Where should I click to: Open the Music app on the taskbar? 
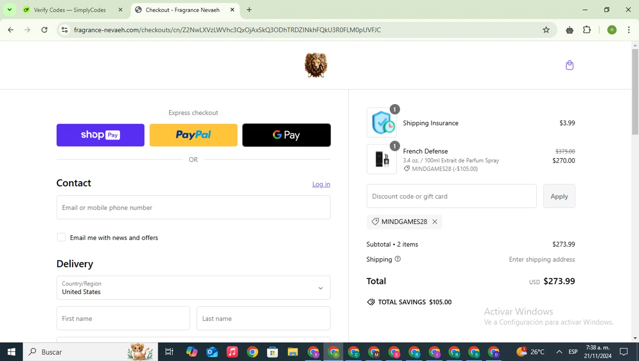[x=232, y=352]
